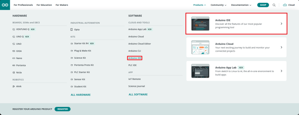
Task: Open the For Education tab
Action: coord(44,5)
